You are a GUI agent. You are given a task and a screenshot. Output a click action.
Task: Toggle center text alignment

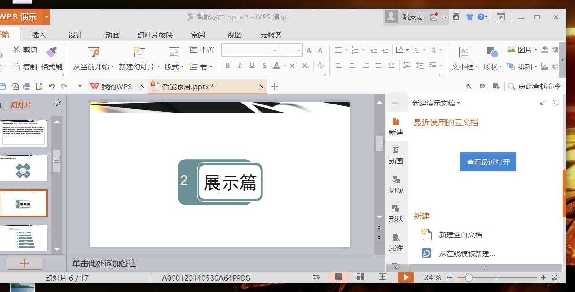(352, 66)
